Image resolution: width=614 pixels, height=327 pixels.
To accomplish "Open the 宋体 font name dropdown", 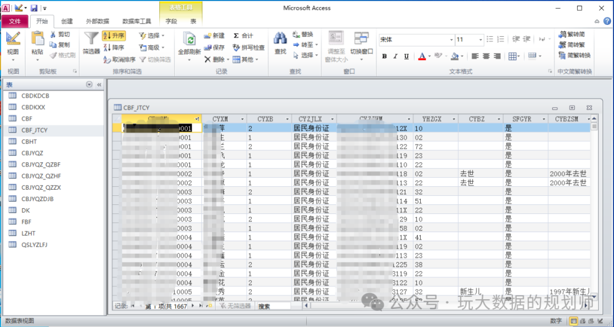I will coord(451,40).
